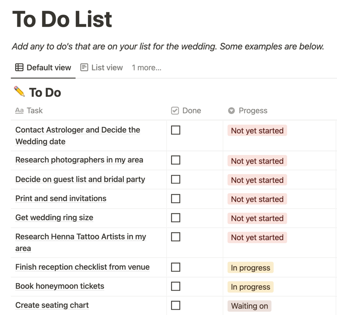Click the Not yet started tag for Henna task
Viewport: 337px width, 315px height.
(257, 238)
